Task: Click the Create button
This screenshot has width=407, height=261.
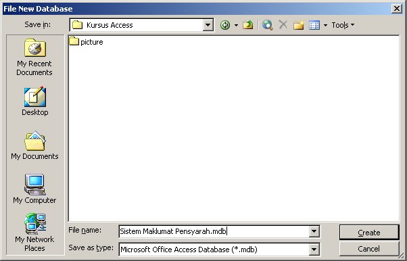Action: [x=369, y=233]
